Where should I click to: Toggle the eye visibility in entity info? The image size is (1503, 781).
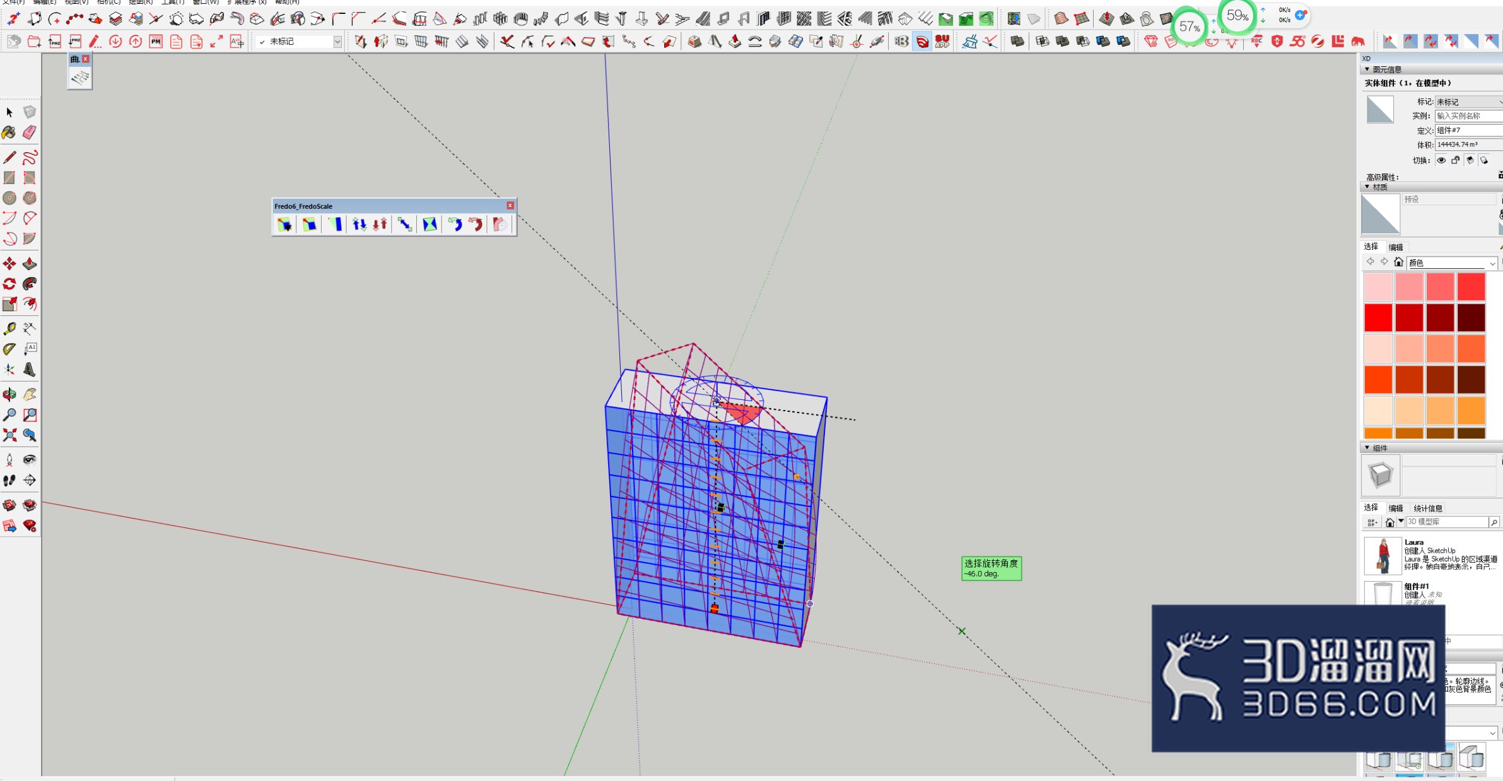(x=1441, y=160)
